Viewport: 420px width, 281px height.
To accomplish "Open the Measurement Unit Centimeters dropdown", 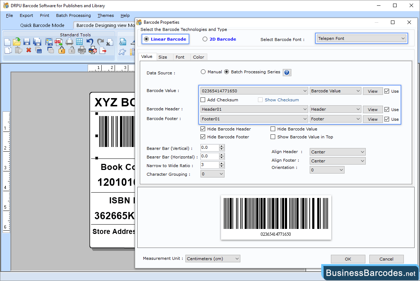I will click(213, 258).
